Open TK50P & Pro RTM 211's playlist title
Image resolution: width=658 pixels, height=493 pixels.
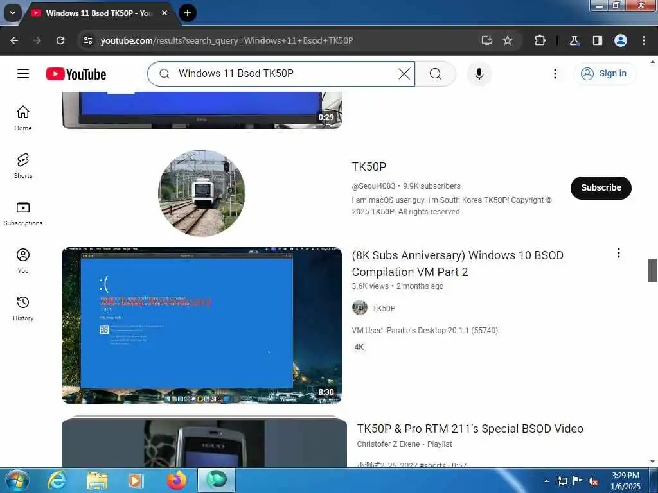point(470,429)
